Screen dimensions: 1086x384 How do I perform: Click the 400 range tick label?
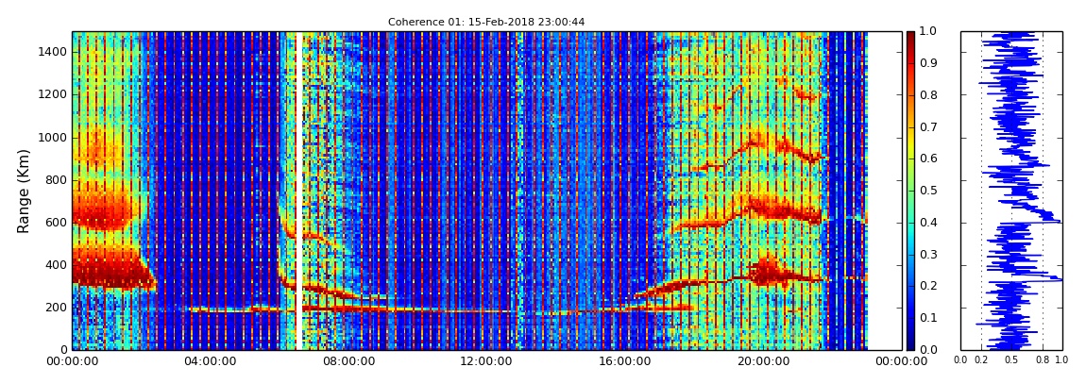[56, 265]
